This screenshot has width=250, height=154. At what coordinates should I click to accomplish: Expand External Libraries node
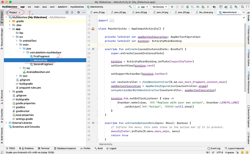tap(6, 123)
